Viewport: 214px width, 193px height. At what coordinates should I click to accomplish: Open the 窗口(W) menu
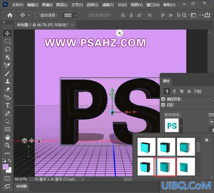pos(153,5)
